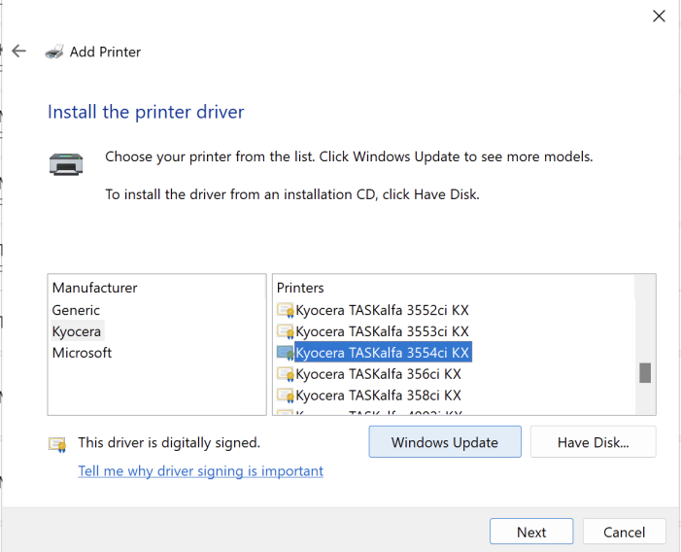The image size is (681, 552).
Task: Click the 'Install the printer driver' heading
Action: 146,112
